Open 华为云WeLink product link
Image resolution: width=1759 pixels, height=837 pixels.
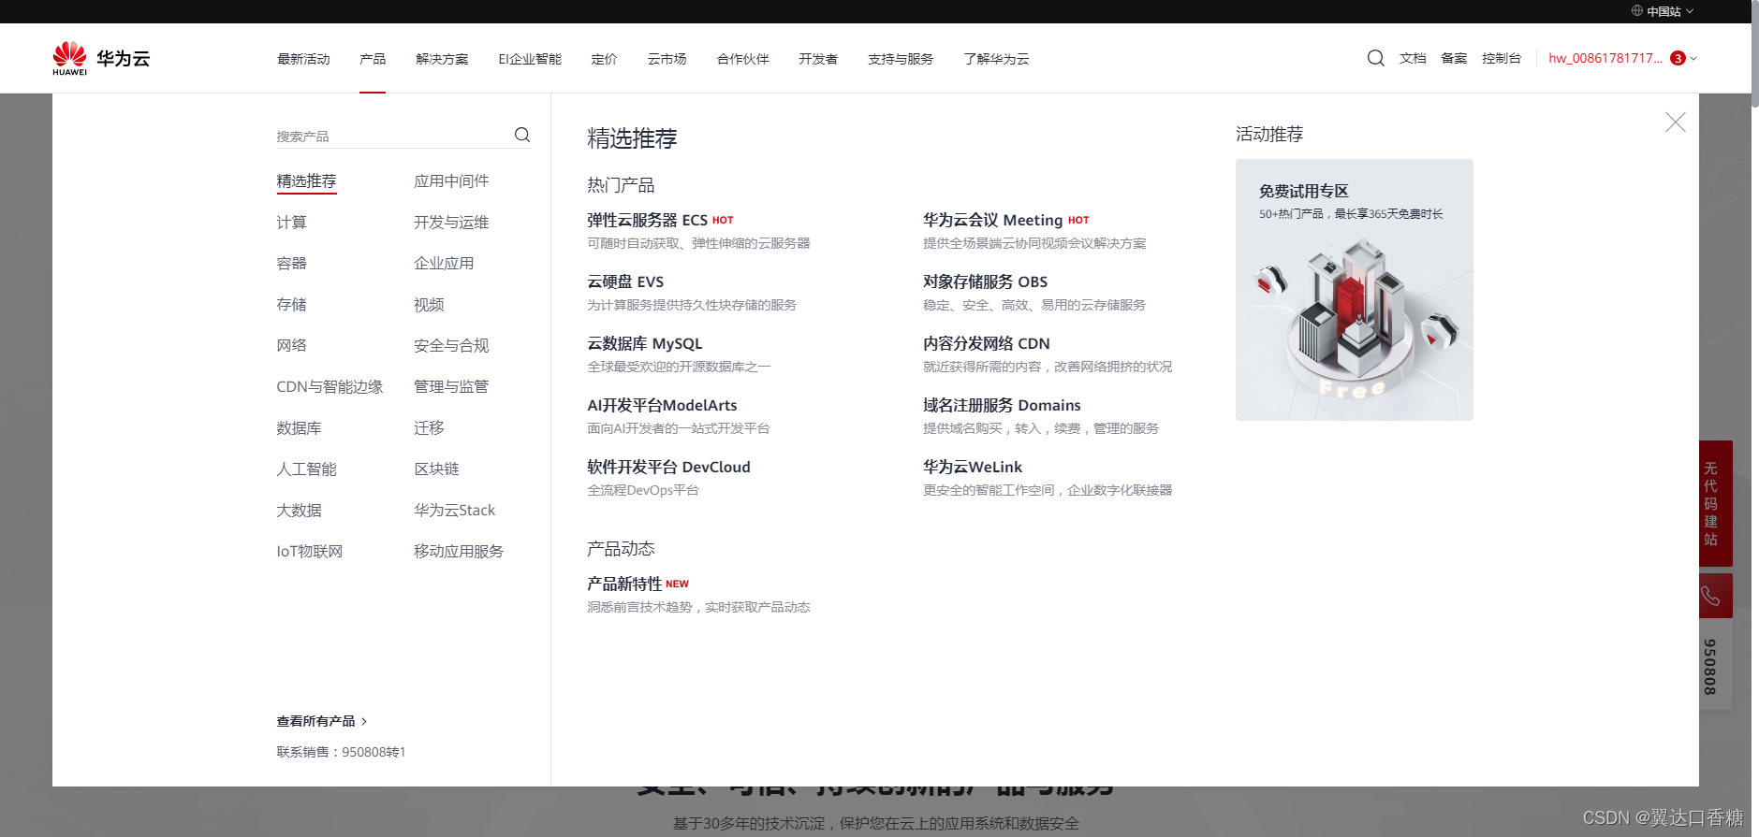coord(973,468)
